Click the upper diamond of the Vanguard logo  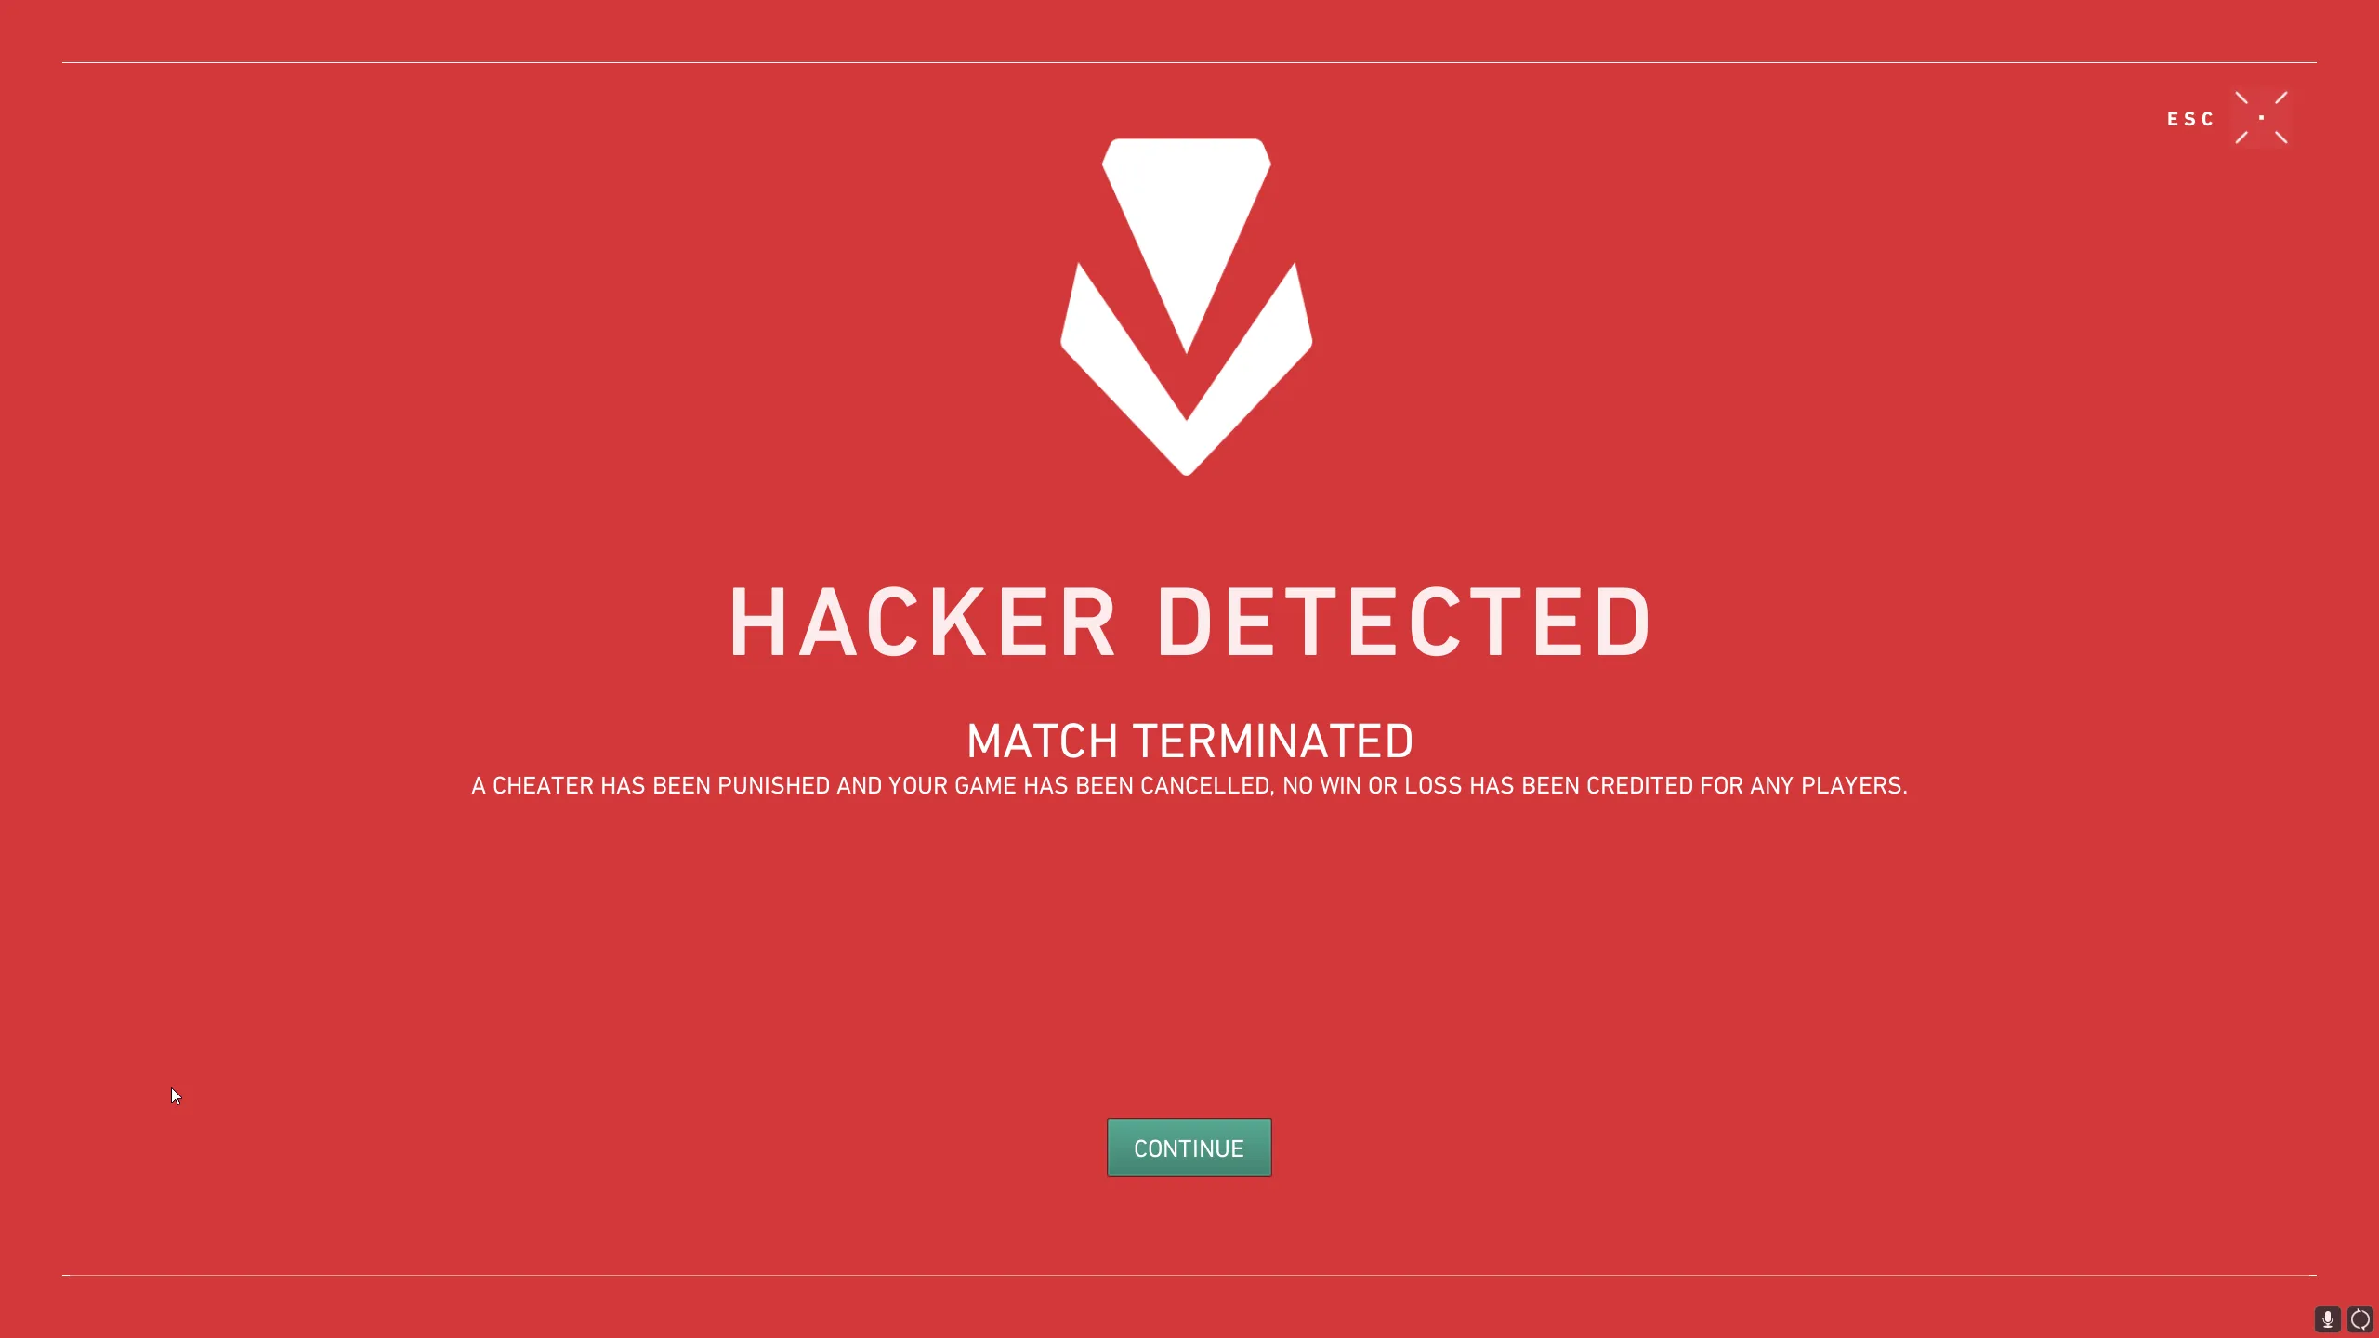1187,243
